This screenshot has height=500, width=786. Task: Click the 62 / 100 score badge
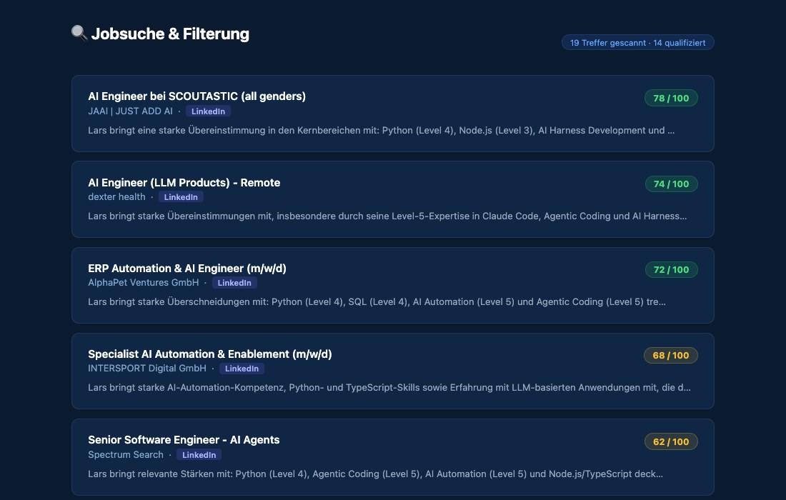point(671,441)
